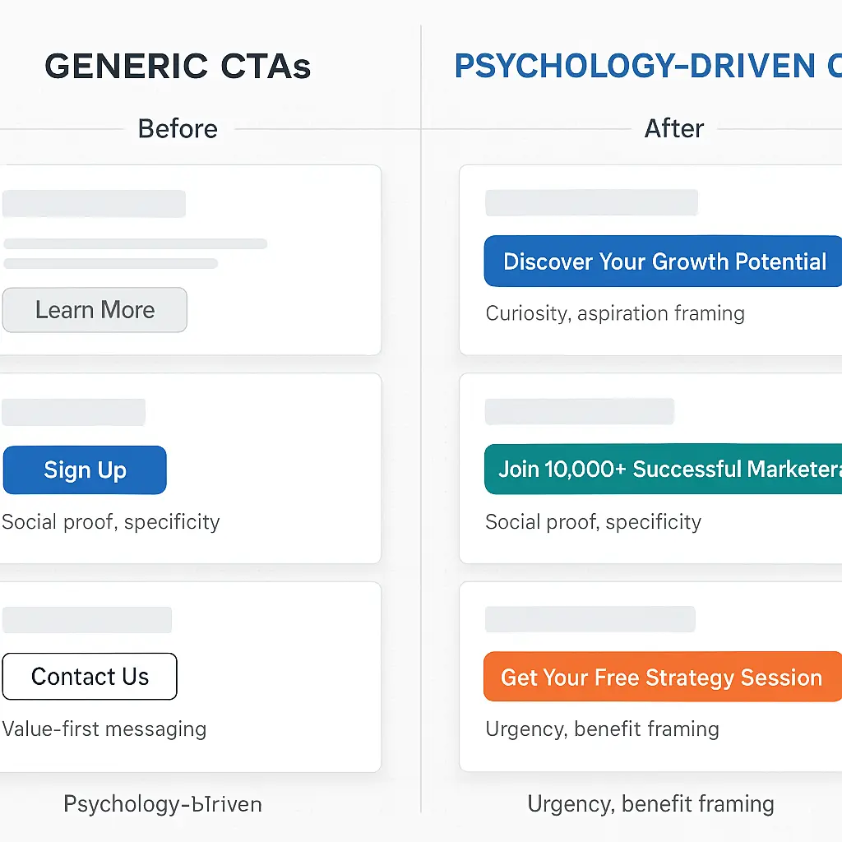Image resolution: width=842 pixels, height=842 pixels.
Task: Click grey title placeholder above Learn More
Action: [x=94, y=204]
